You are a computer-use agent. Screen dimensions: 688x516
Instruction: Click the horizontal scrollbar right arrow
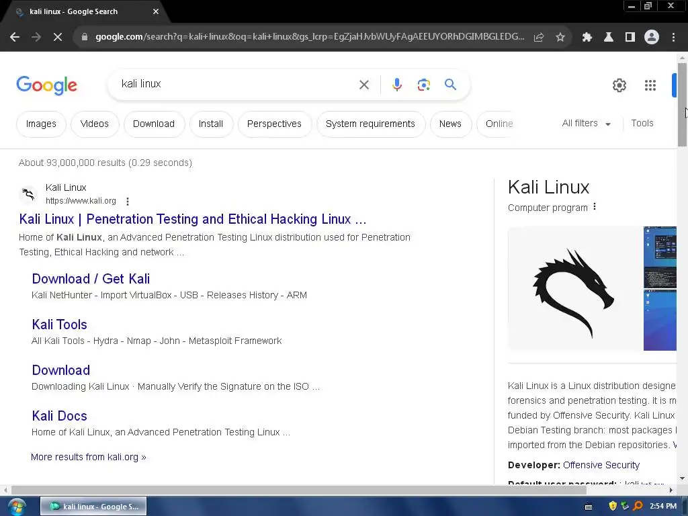[671, 490]
